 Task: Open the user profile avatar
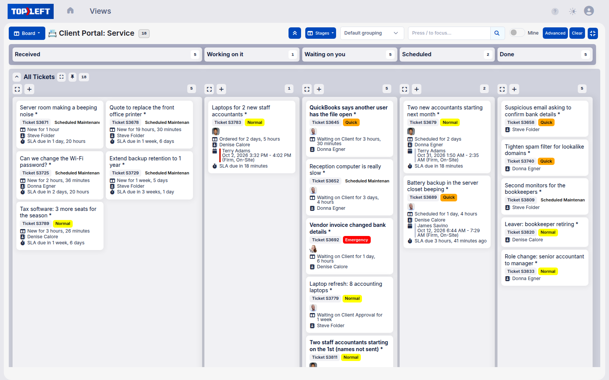coord(589,11)
